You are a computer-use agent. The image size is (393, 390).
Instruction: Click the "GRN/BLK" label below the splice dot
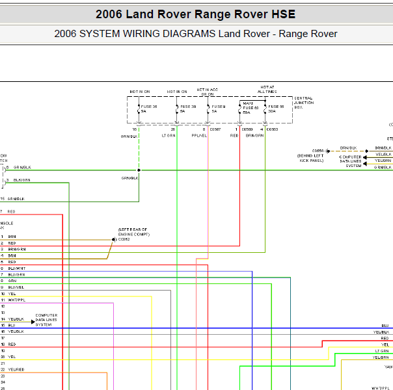tap(130, 178)
